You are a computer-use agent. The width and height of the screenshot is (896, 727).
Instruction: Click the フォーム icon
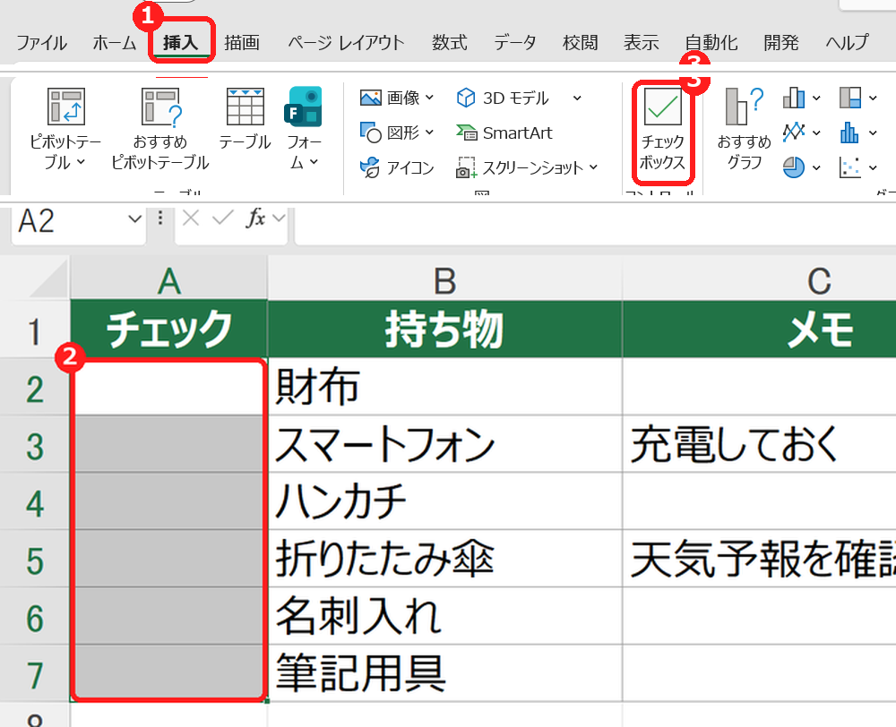click(x=304, y=107)
